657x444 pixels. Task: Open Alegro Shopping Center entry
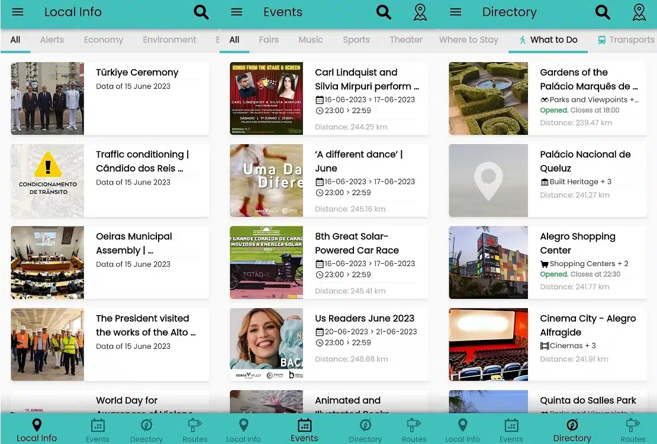(x=548, y=262)
